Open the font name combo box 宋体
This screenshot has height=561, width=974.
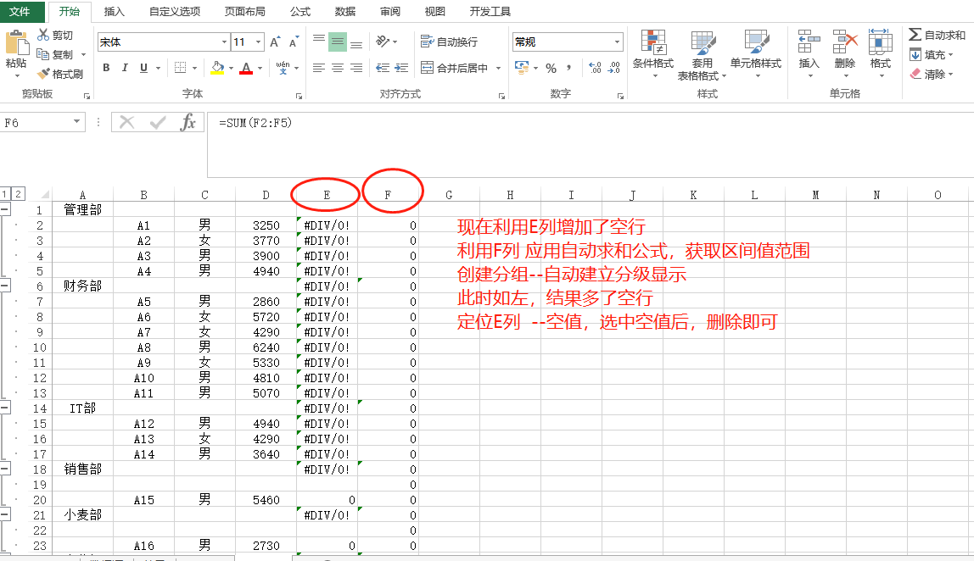pyautogui.click(x=164, y=42)
